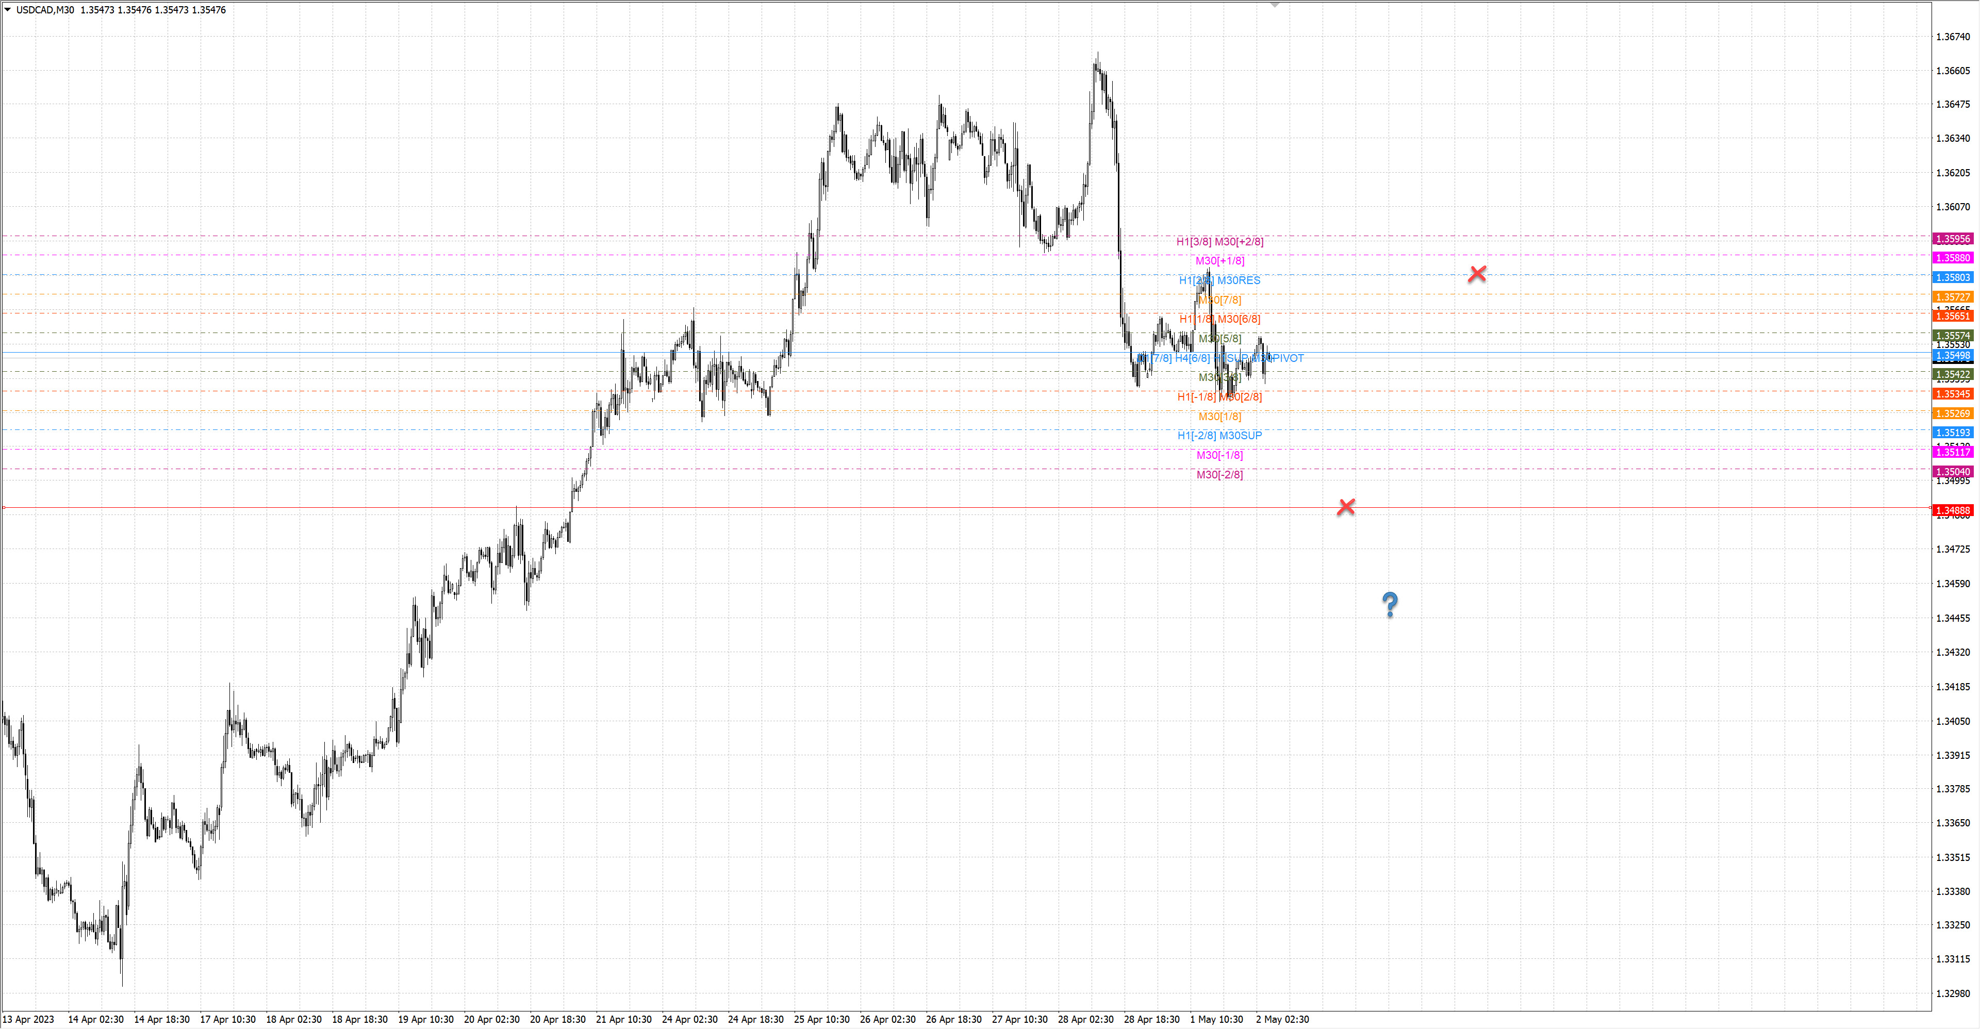Click the red horizontal line's left anchor point
Viewport: 1980px width, 1029px height.
tap(4, 507)
